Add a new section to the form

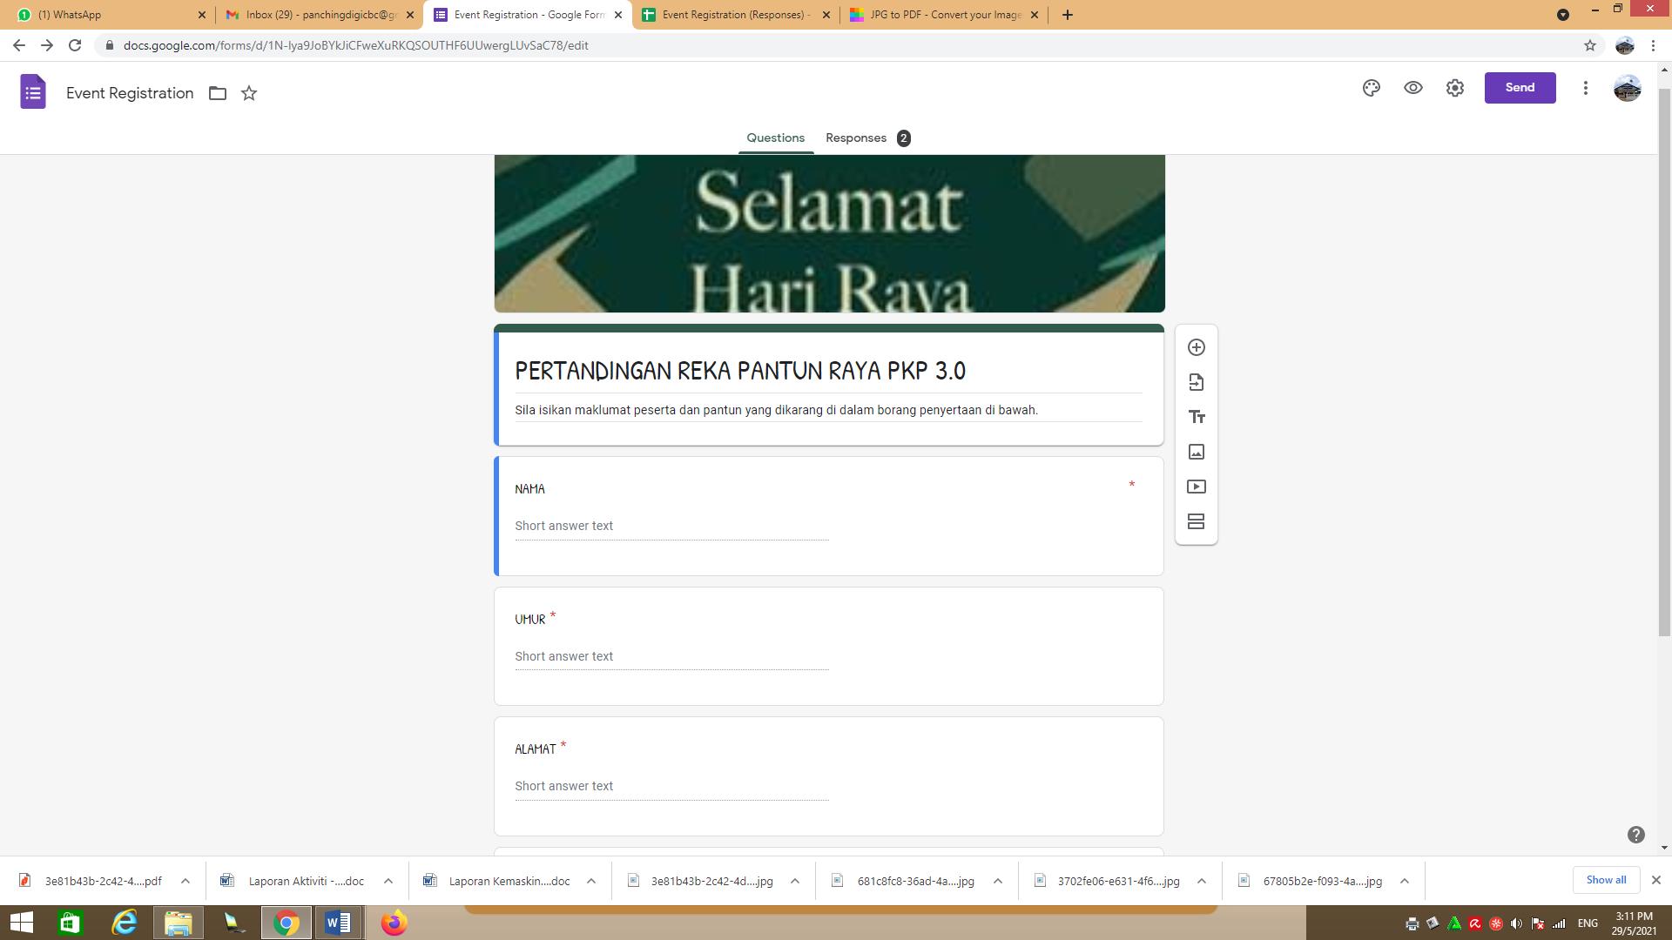point(1197,521)
